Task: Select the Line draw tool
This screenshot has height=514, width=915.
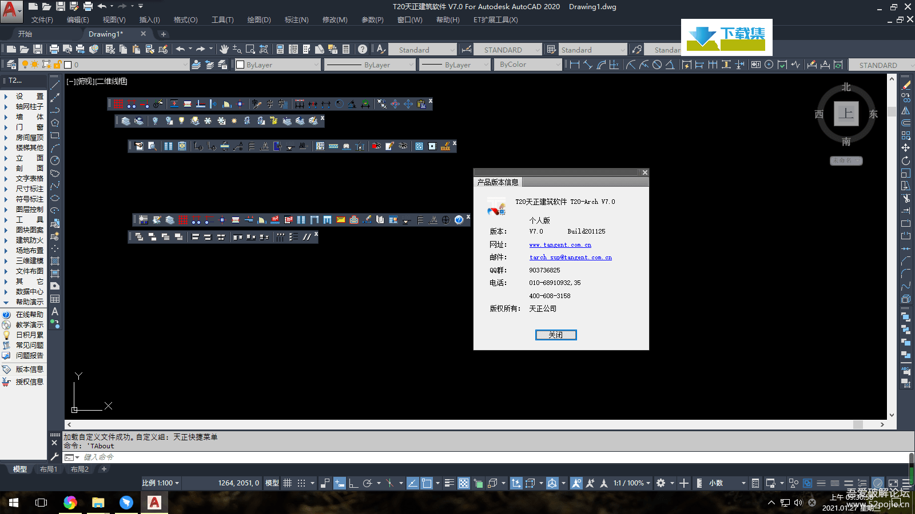Action: point(55,85)
